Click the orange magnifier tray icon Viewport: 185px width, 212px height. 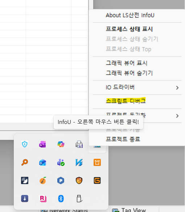(25, 162)
